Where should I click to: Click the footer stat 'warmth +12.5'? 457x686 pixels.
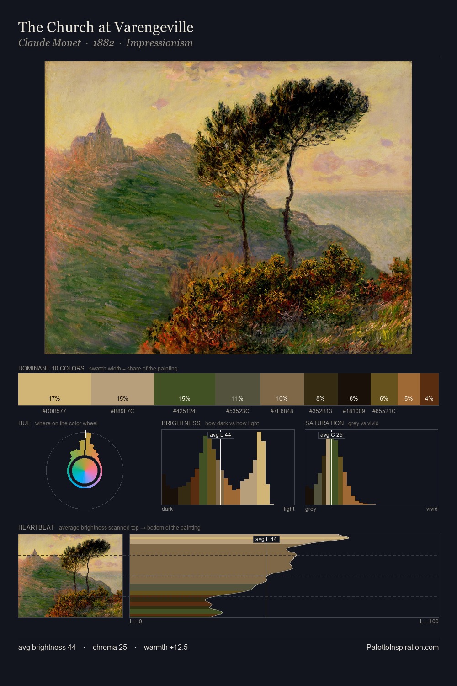(166, 647)
